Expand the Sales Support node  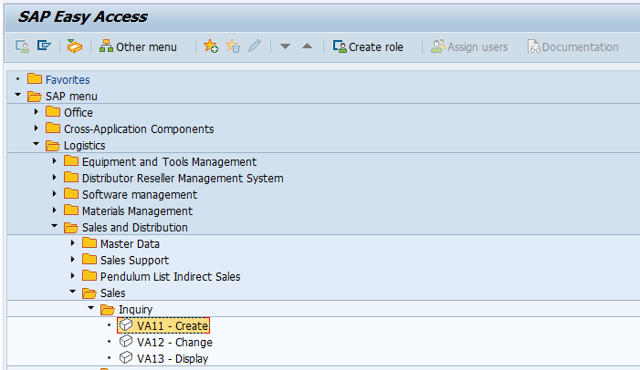point(73,259)
